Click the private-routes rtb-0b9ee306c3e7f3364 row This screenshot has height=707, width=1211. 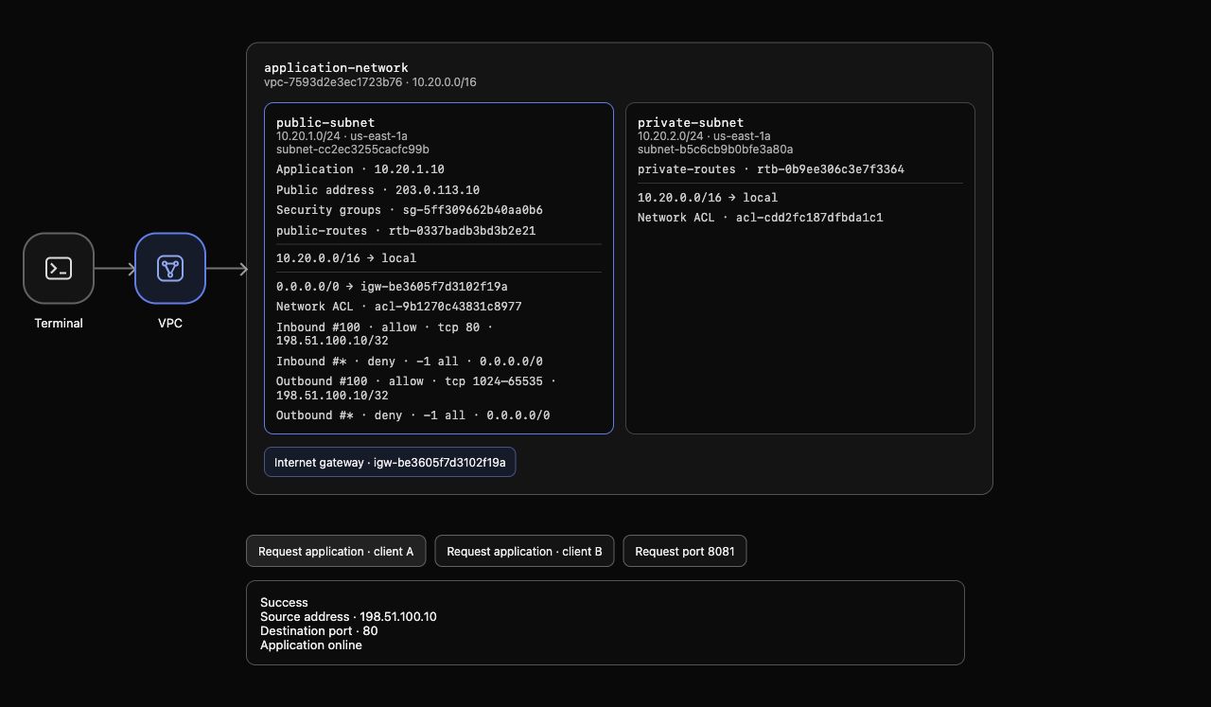(771, 169)
